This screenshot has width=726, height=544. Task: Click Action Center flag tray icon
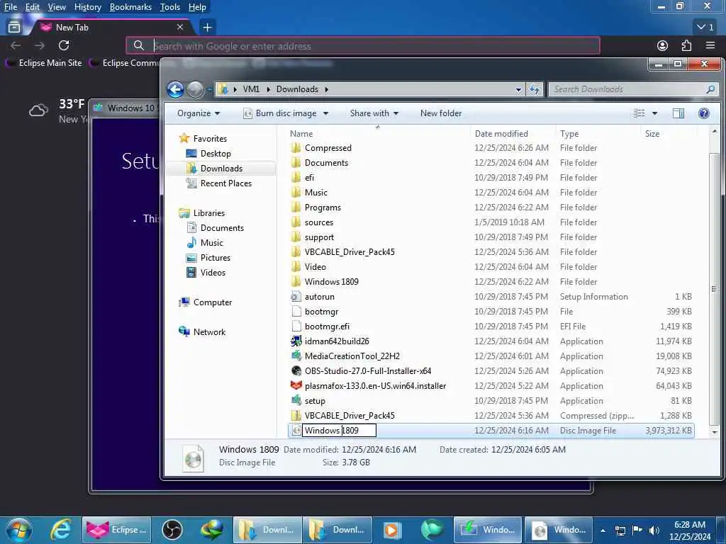tap(637, 530)
